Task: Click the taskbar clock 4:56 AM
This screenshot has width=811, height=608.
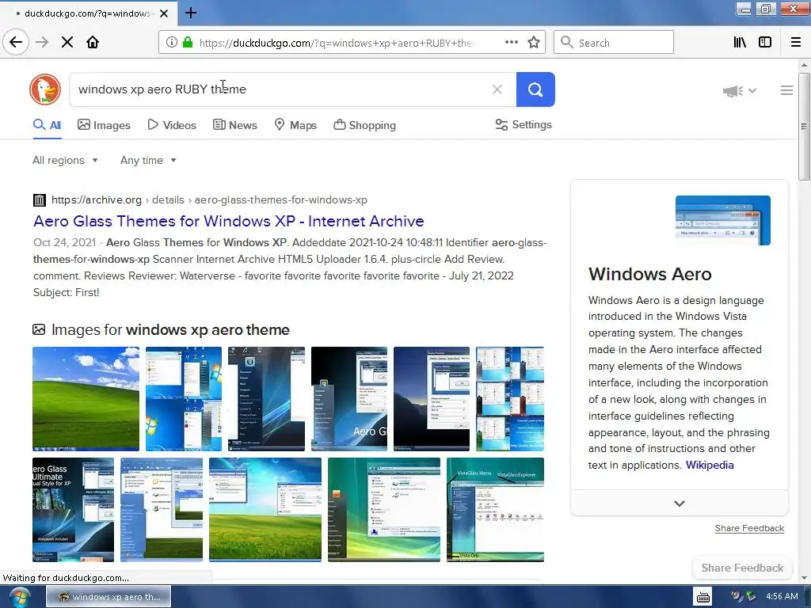Action: [782, 597]
